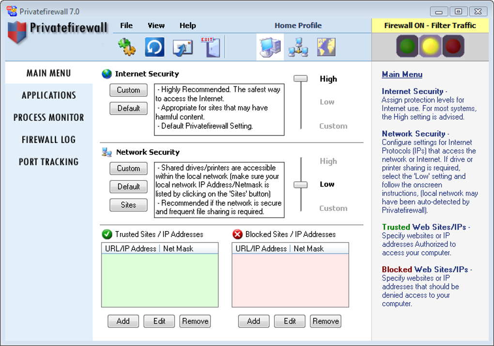Select the Home profile computer icon
This screenshot has height=346, width=494.
(270, 47)
